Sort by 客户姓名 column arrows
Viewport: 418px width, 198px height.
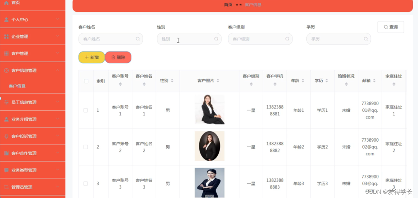tap(144, 84)
